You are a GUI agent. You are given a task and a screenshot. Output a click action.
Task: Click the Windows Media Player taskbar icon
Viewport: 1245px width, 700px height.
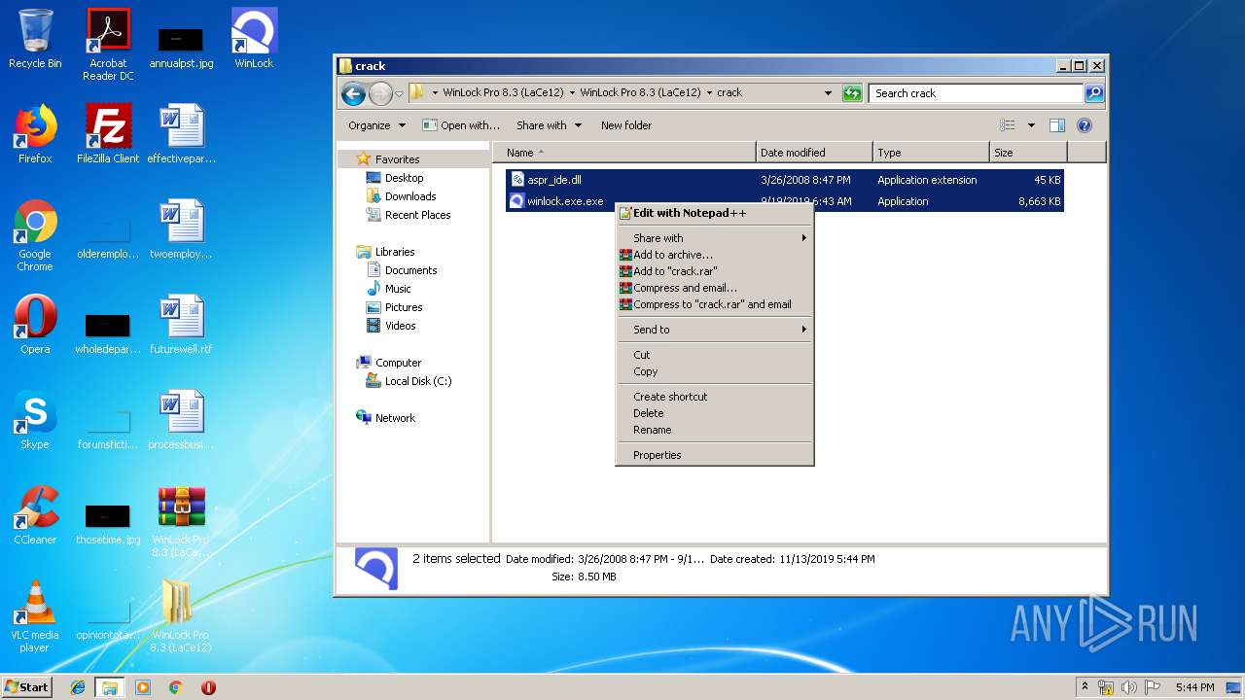click(x=143, y=687)
